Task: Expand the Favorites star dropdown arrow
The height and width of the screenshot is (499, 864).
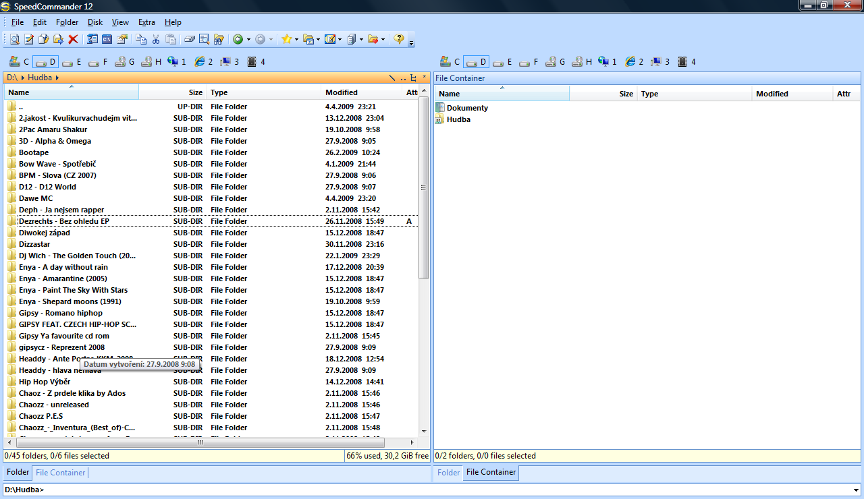Action: click(296, 40)
